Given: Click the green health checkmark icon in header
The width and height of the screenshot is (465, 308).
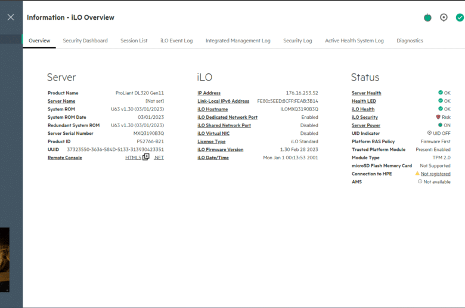Looking at the screenshot, I should (x=460, y=17).
